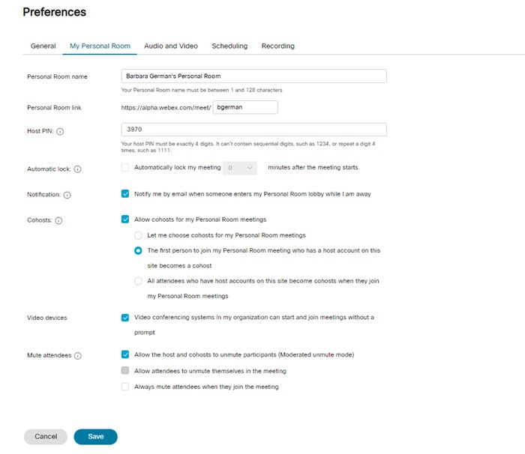
Task: Enable automatically lock my meeting checkbox
Action: click(125, 168)
